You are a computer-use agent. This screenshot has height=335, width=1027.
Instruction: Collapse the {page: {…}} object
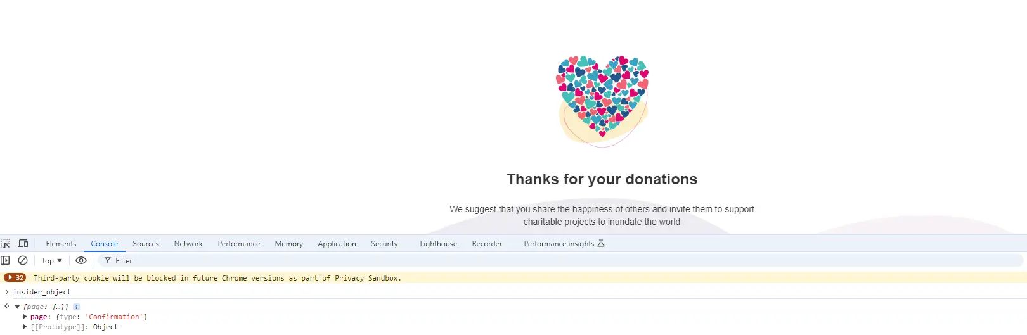click(x=18, y=307)
